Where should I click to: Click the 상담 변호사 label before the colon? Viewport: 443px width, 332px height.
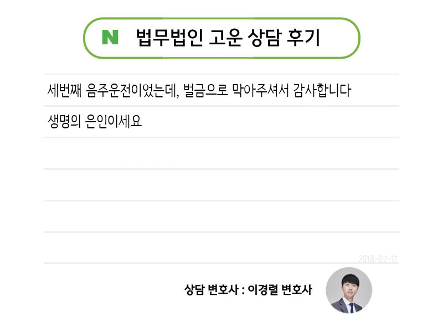[x=210, y=289]
